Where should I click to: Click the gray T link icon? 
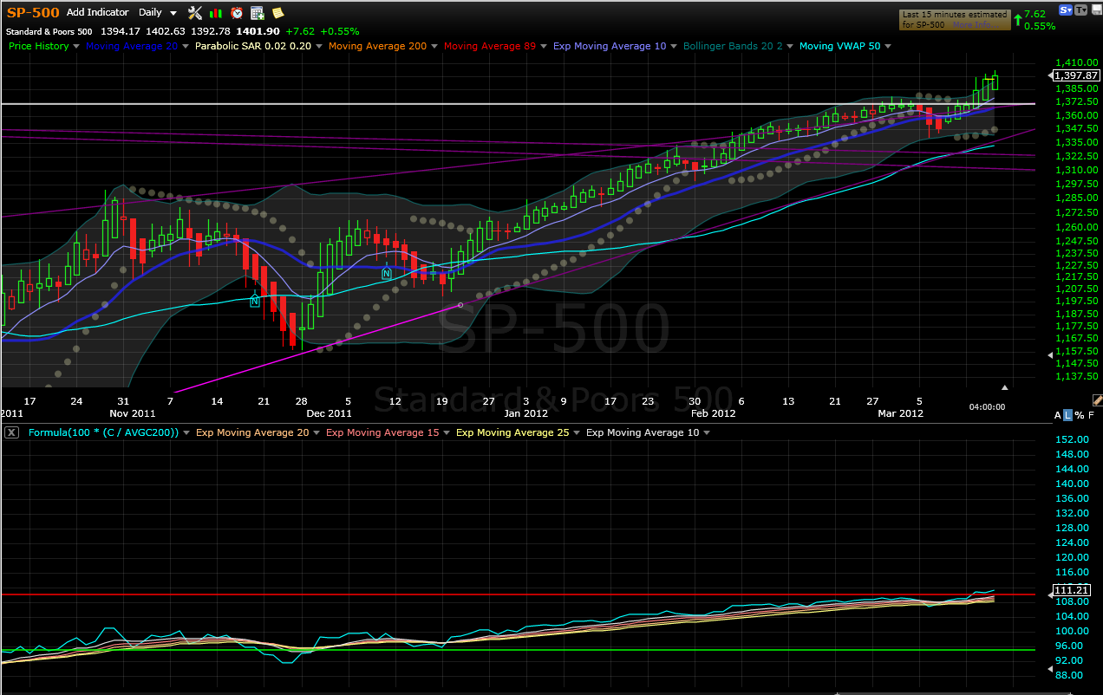pyautogui.click(x=1080, y=10)
